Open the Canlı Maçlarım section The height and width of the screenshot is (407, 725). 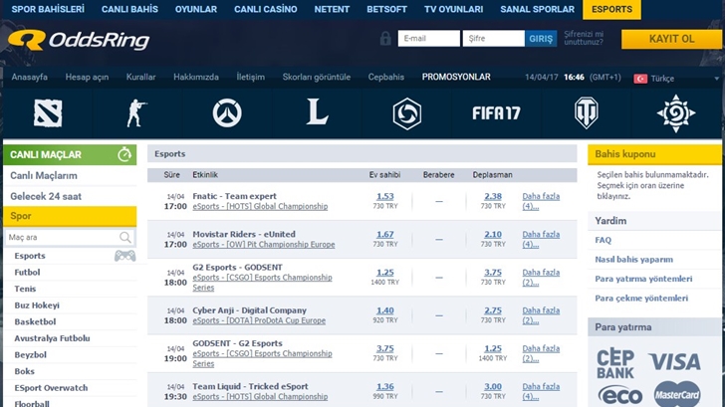coord(44,175)
